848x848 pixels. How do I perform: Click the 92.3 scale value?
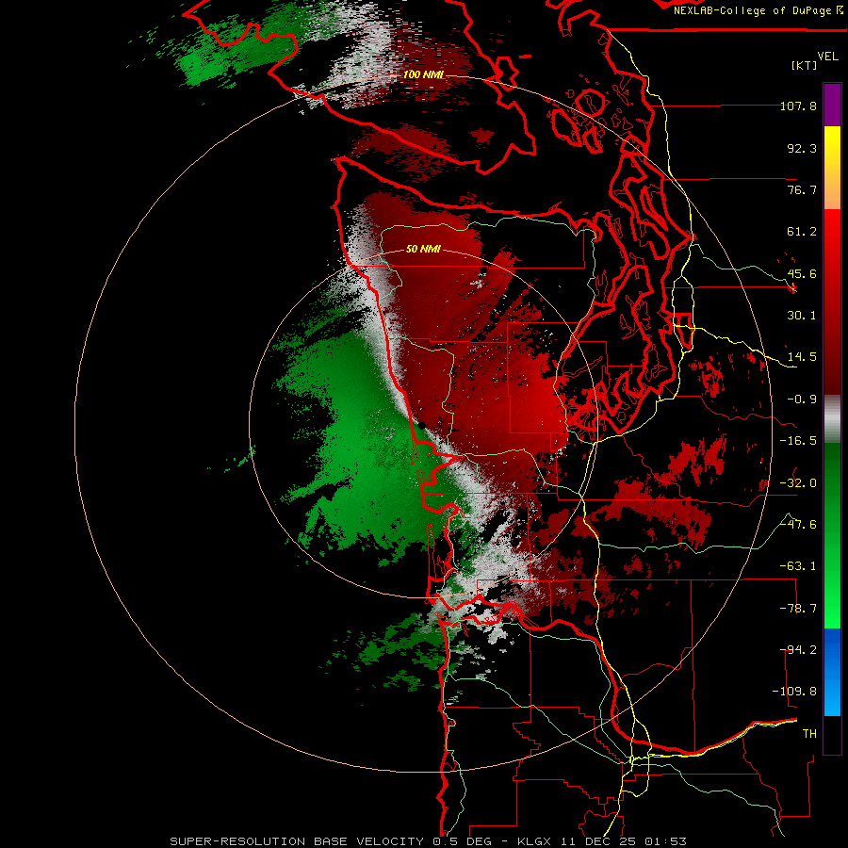802,148
